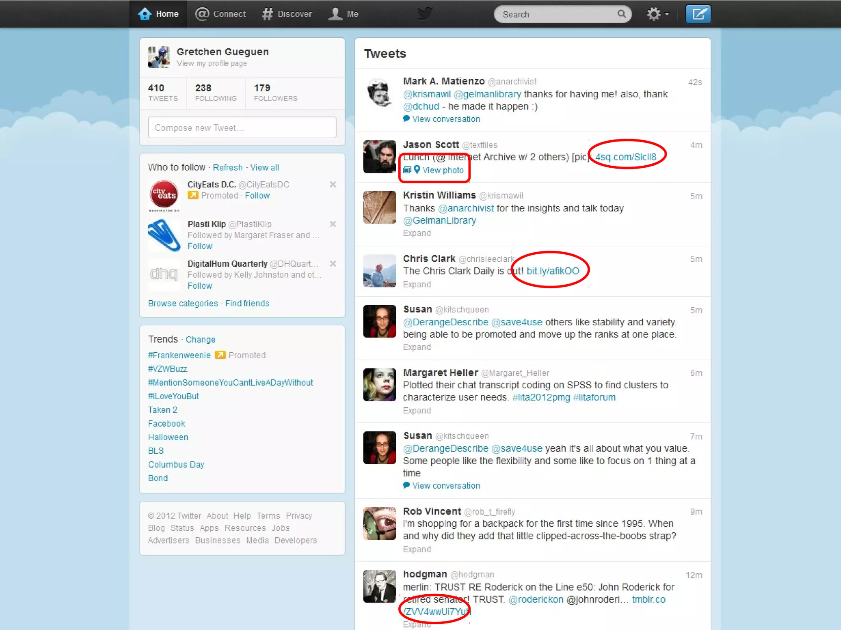Click the compose new tweet icon button

(x=698, y=14)
